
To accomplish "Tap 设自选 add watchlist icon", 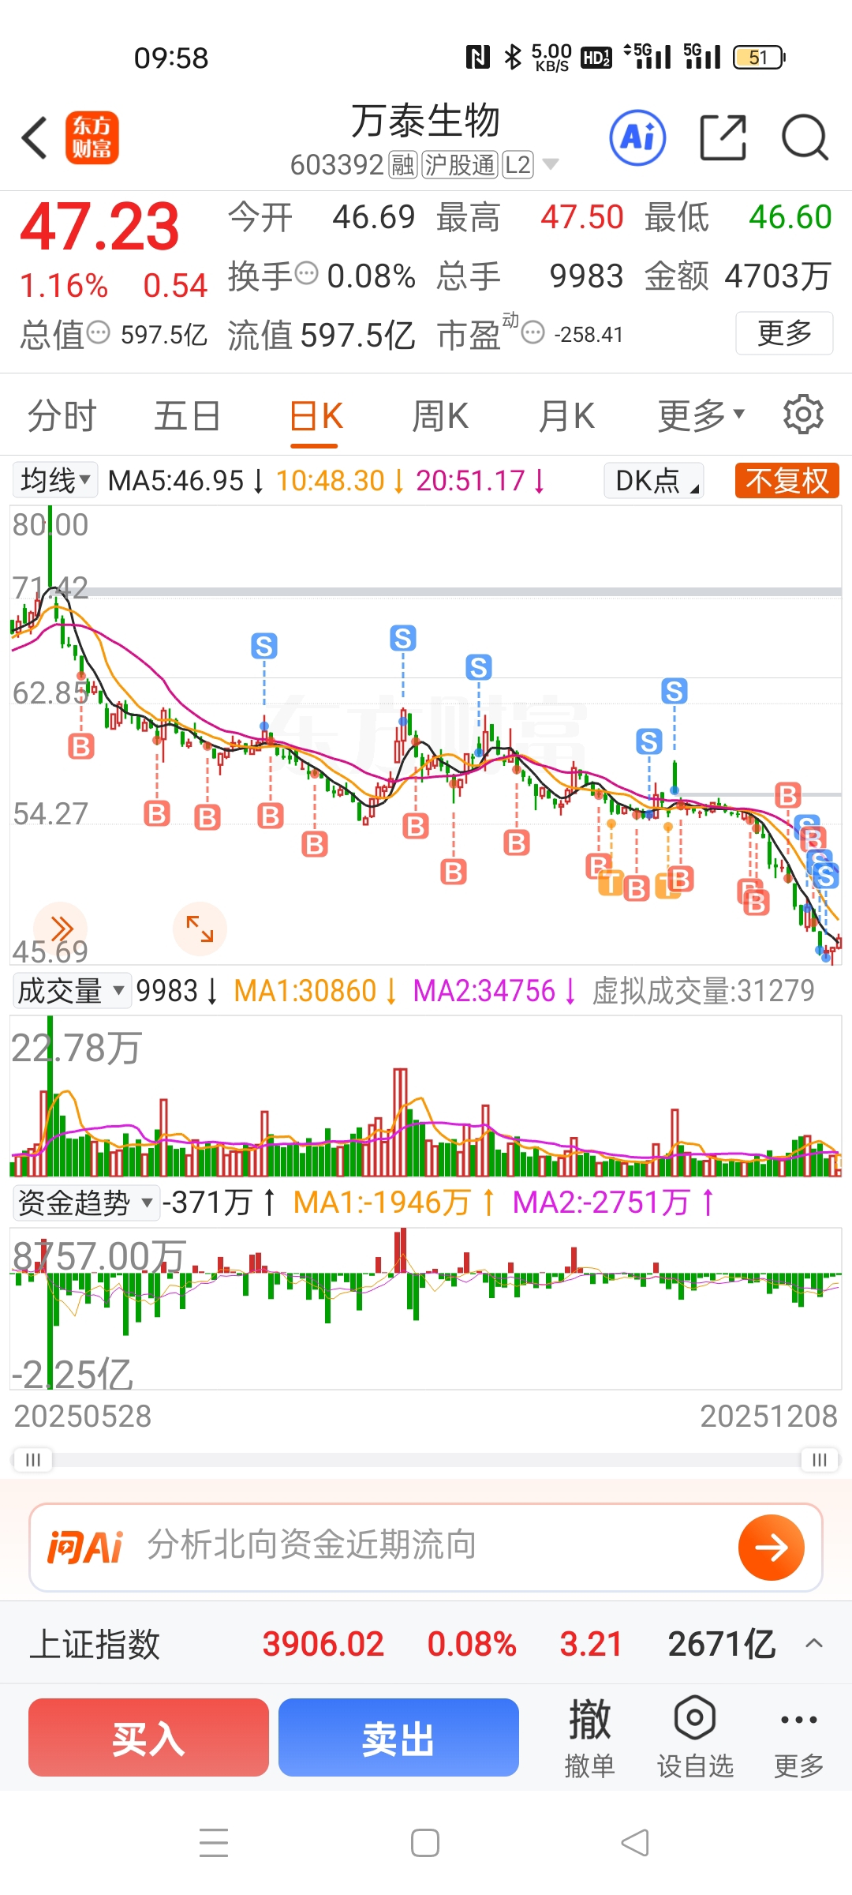I will [695, 1737].
